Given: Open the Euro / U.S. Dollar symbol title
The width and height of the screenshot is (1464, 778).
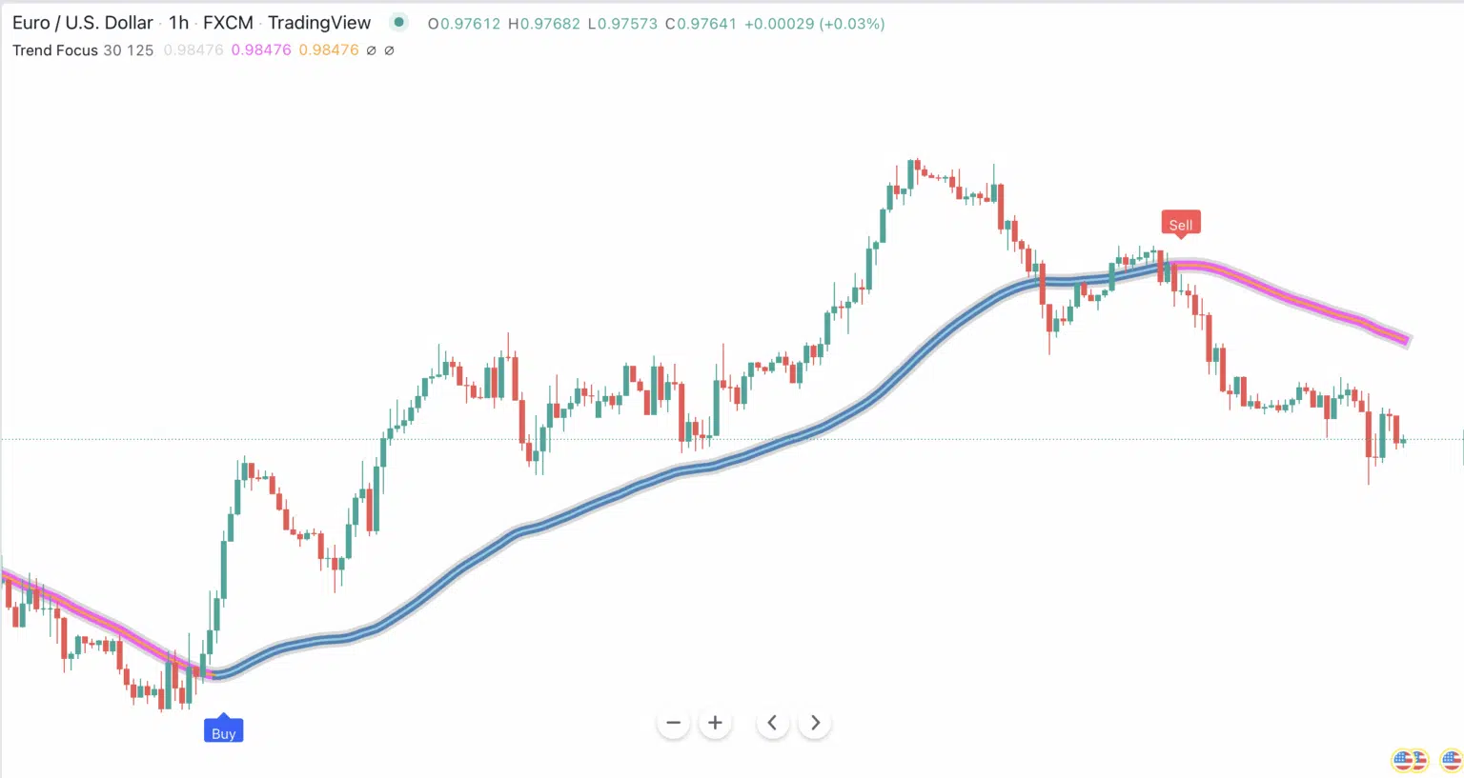Looking at the screenshot, I should pos(83,23).
